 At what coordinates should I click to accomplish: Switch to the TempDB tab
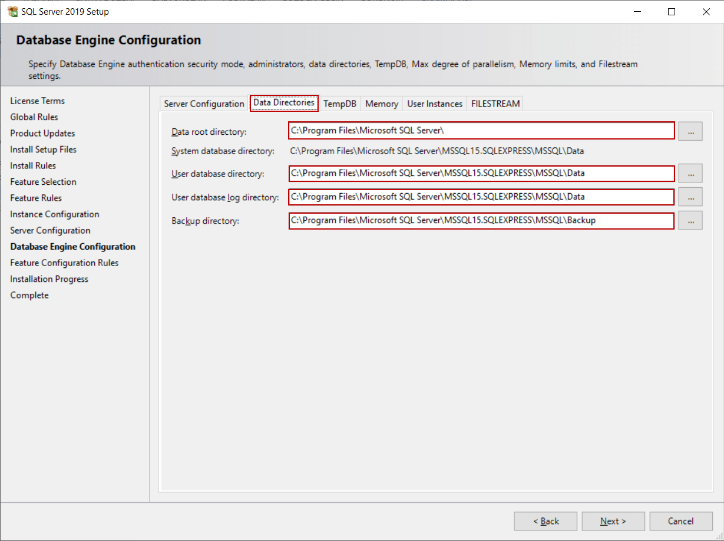(x=339, y=103)
